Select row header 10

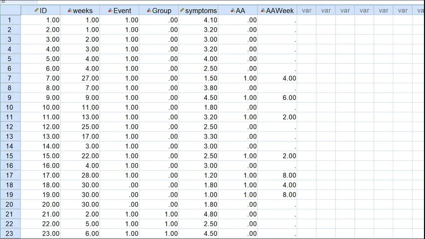coord(10,108)
